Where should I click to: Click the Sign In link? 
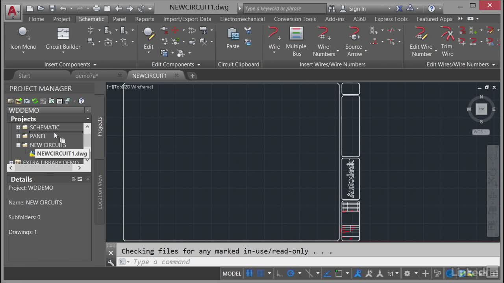click(358, 9)
